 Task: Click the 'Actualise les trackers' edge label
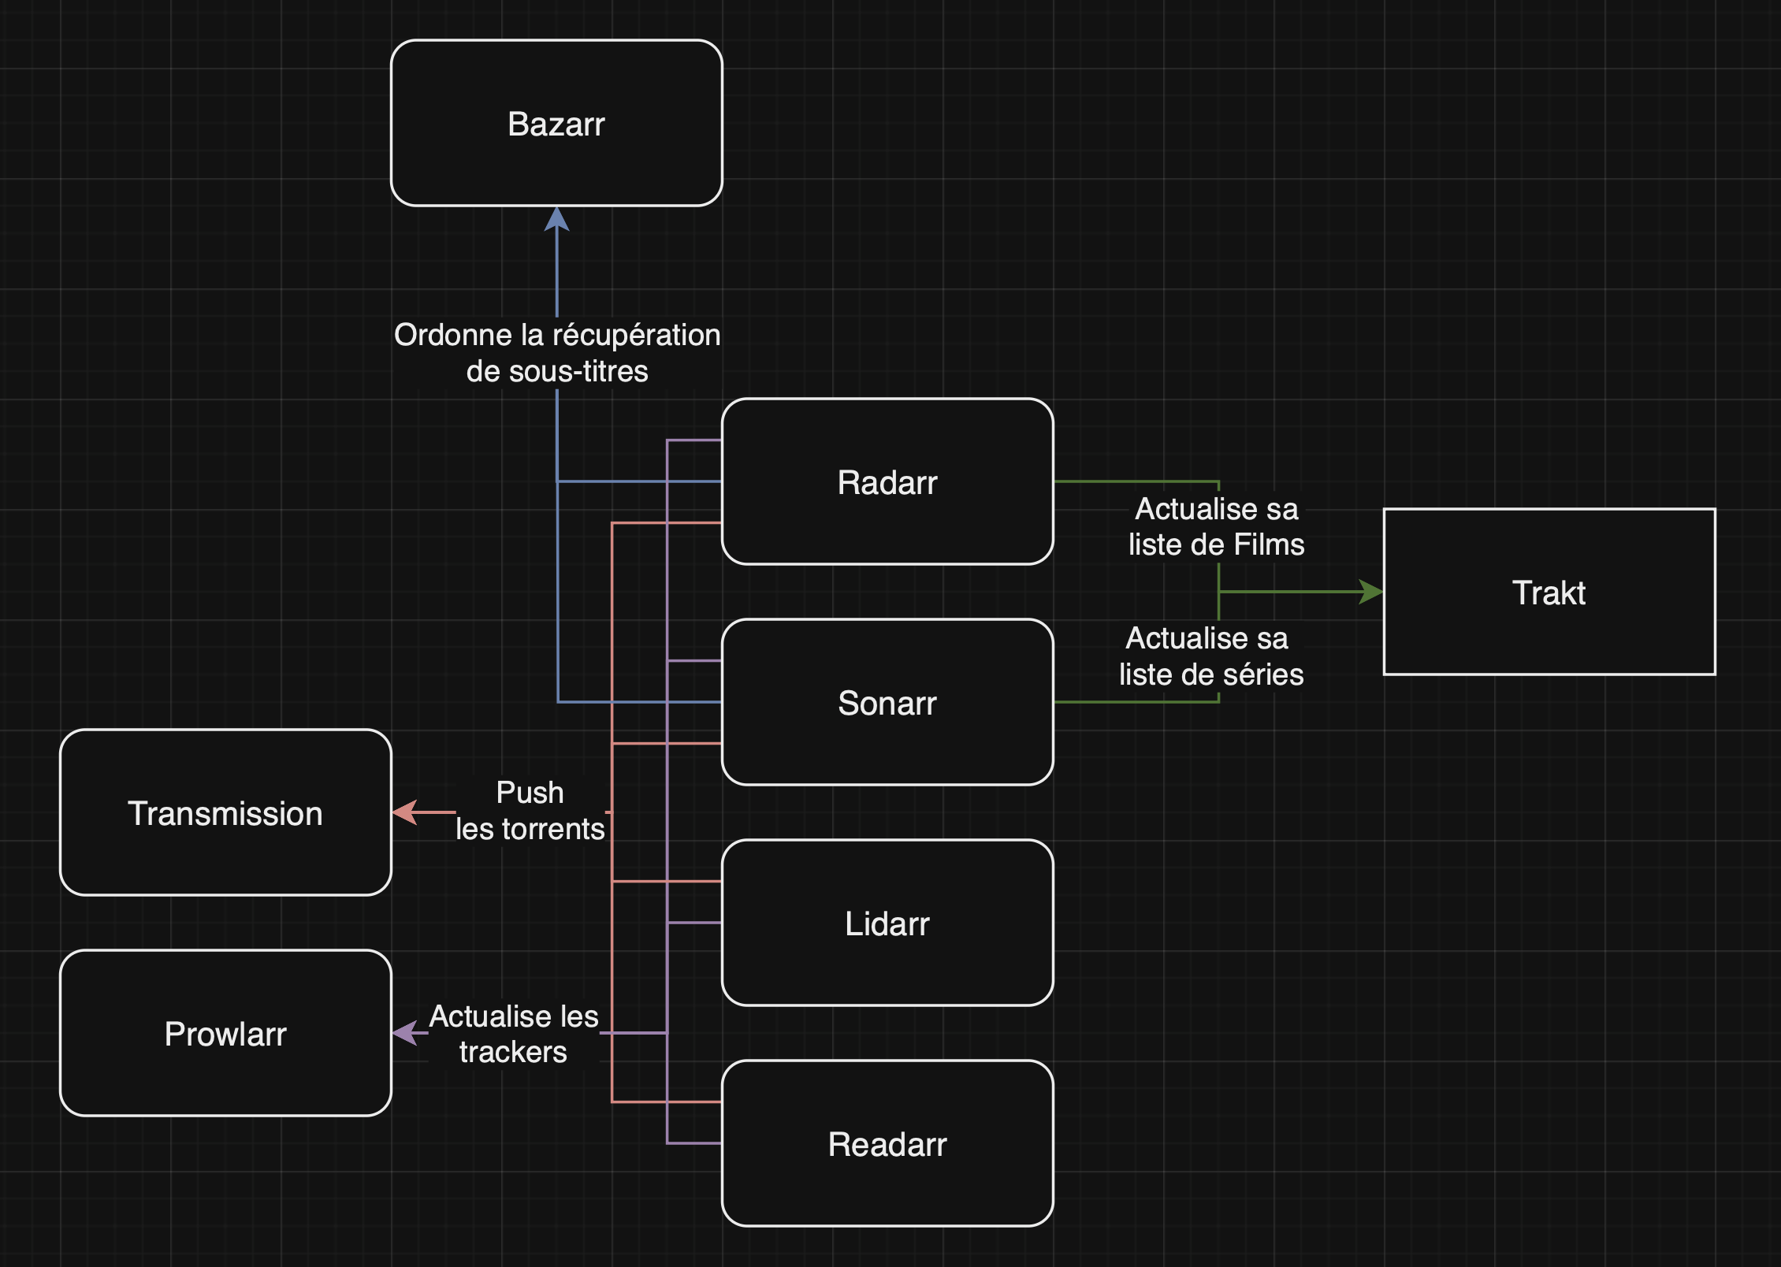click(513, 1034)
